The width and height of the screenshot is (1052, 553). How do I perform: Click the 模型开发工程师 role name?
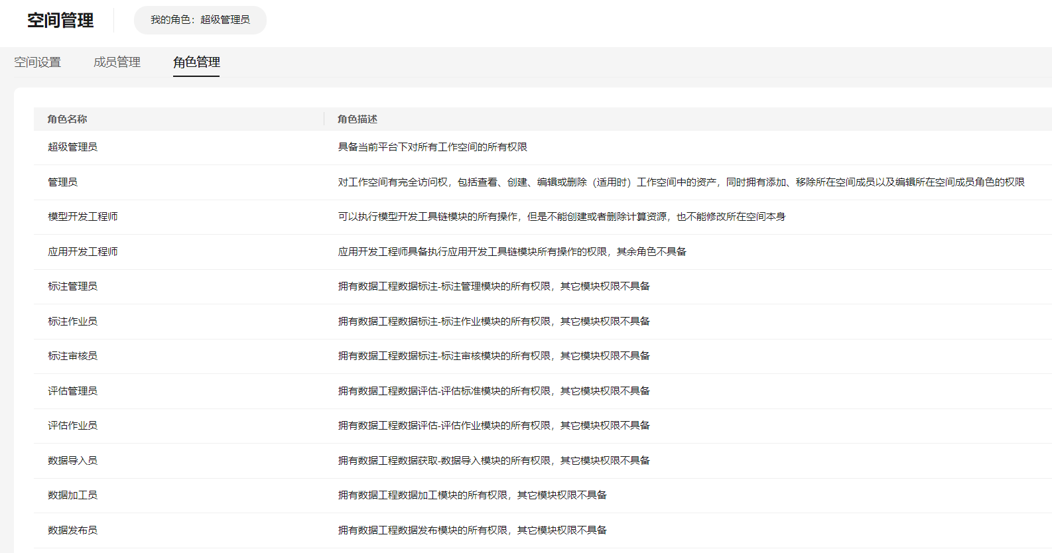tap(82, 217)
